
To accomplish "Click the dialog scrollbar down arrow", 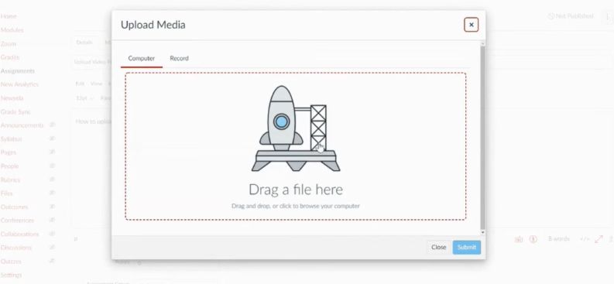I will click(483, 232).
